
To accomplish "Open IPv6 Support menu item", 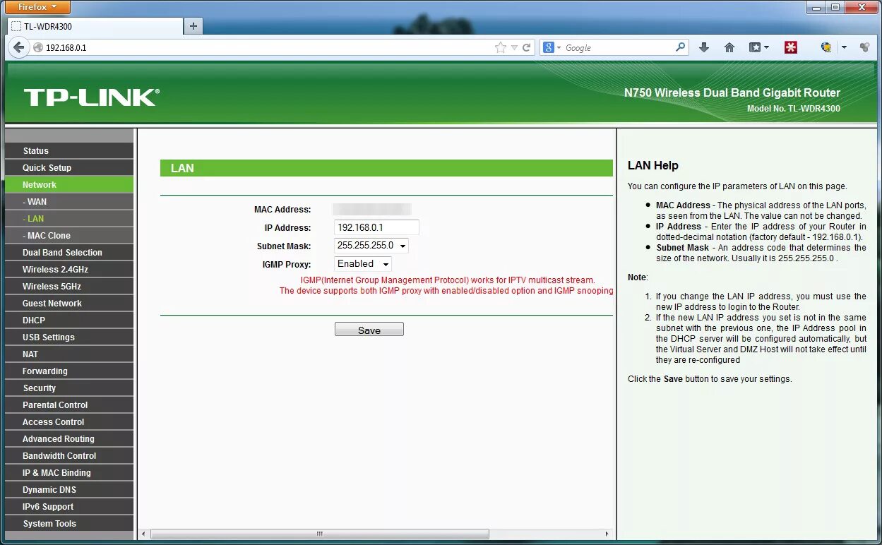I will [x=68, y=507].
